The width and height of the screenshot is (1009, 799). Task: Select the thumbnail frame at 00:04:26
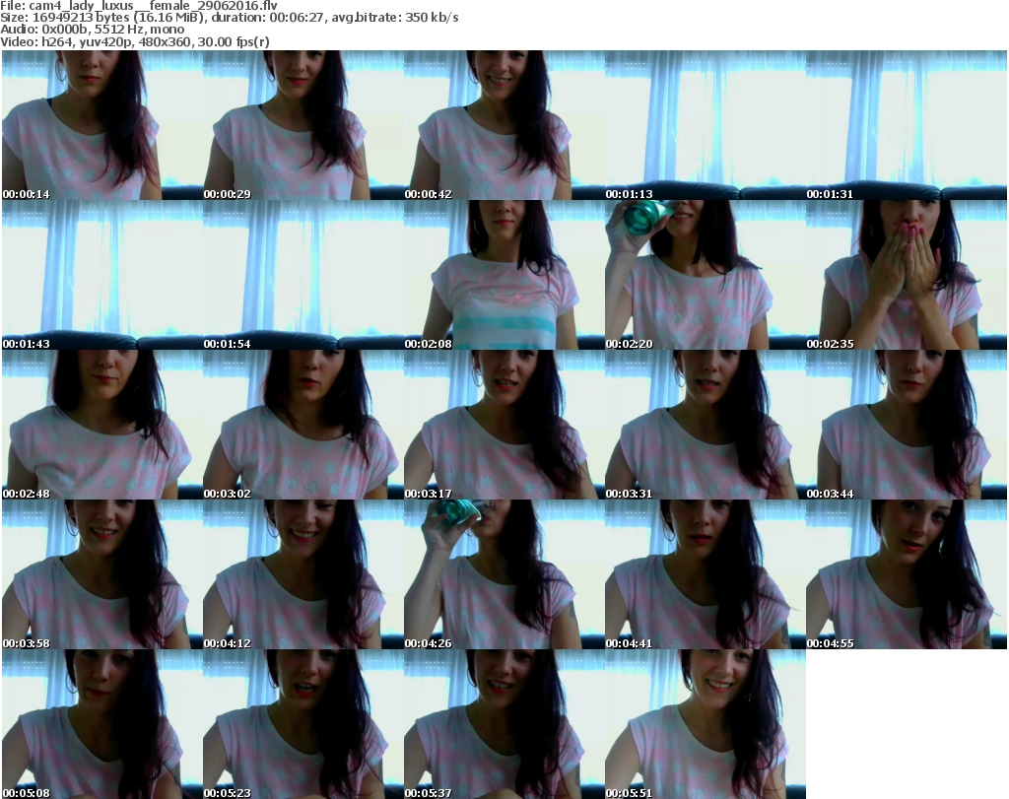pos(504,573)
